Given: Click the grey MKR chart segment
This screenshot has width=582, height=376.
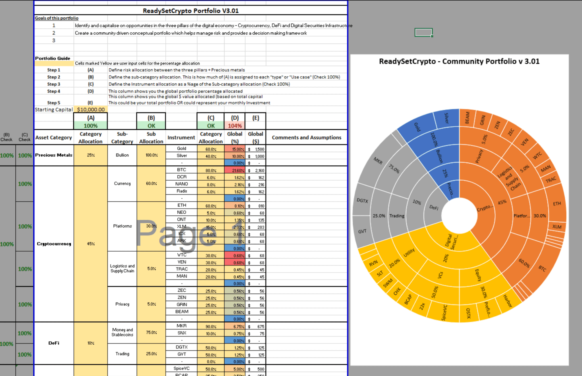Looking at the screenshot, I should [x=378, y=161].
